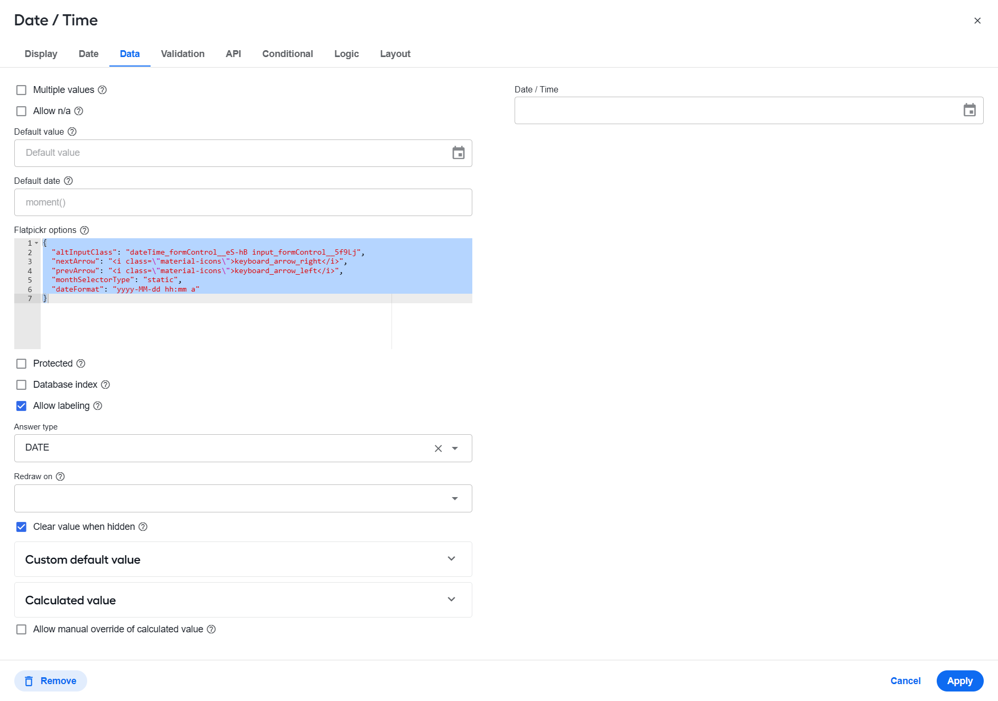The image size is (998, 701).
Task: Click line number 7 in the editor gutter
Action: click(x=30, y=298)
